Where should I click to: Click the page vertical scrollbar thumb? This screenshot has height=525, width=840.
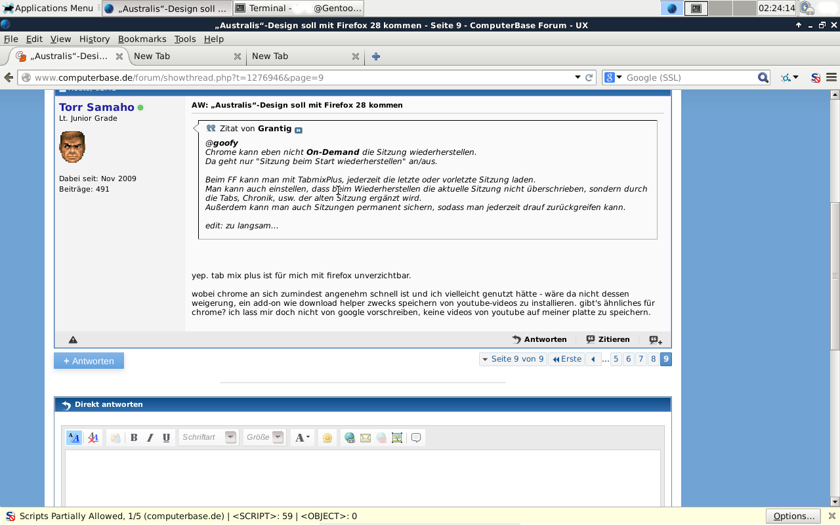[x=835, y=277]
